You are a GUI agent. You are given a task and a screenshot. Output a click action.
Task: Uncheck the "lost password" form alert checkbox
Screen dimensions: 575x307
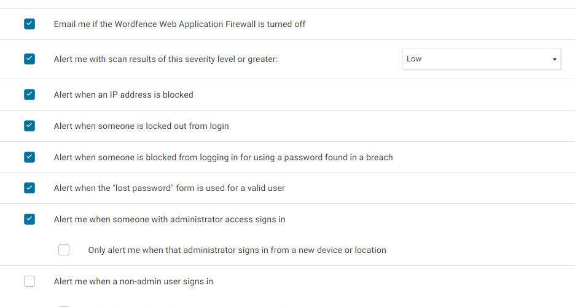pyautogui.click(x=29, y=188)
